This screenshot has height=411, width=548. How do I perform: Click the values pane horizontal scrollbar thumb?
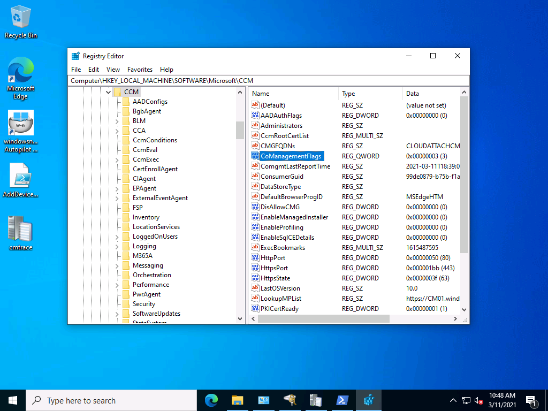click(323, 319)
